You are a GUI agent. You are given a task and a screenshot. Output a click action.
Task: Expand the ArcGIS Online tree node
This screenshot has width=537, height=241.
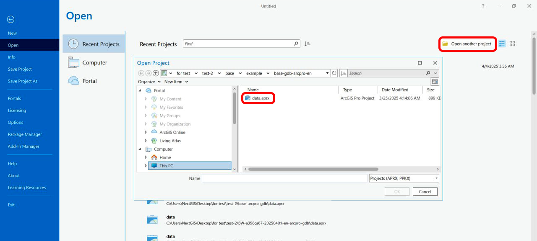coord(146,133)
